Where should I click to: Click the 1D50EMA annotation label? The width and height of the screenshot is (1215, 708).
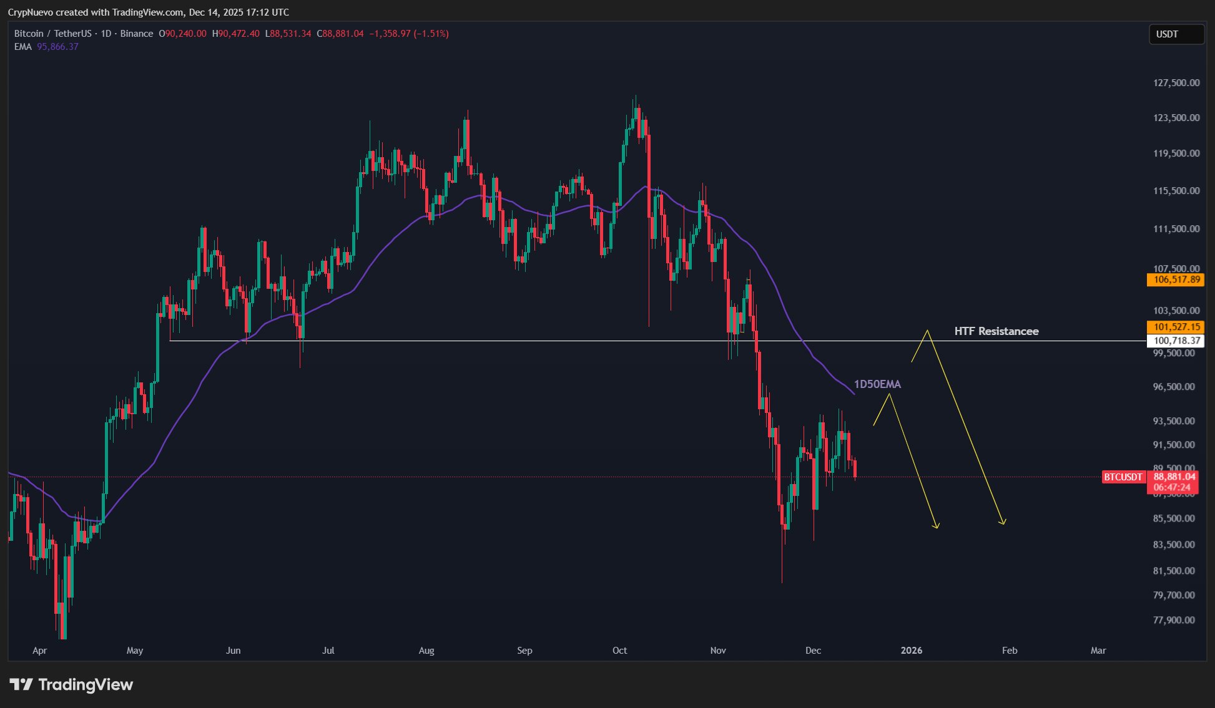(877, 385)
